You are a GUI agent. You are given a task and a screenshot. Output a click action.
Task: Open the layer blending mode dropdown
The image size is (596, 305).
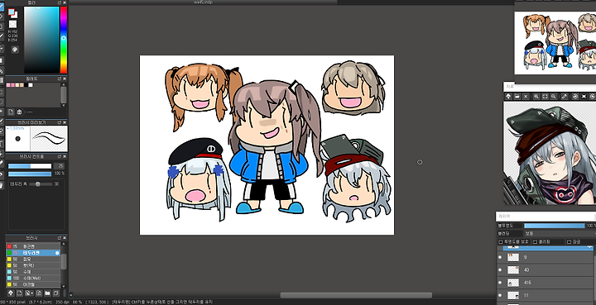pos(560,233)
